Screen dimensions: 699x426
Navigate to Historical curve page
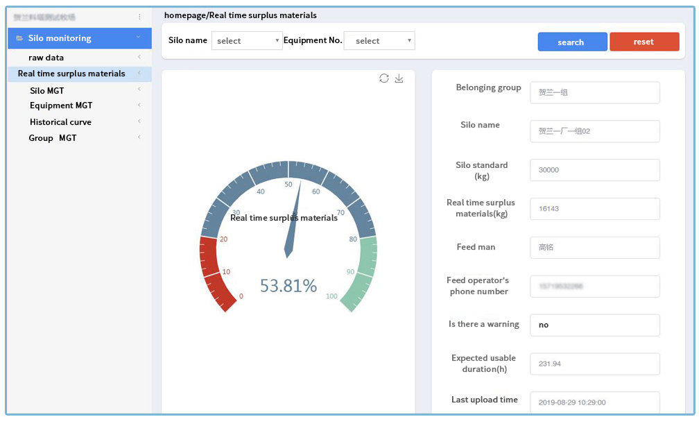[x=60, y=122]
